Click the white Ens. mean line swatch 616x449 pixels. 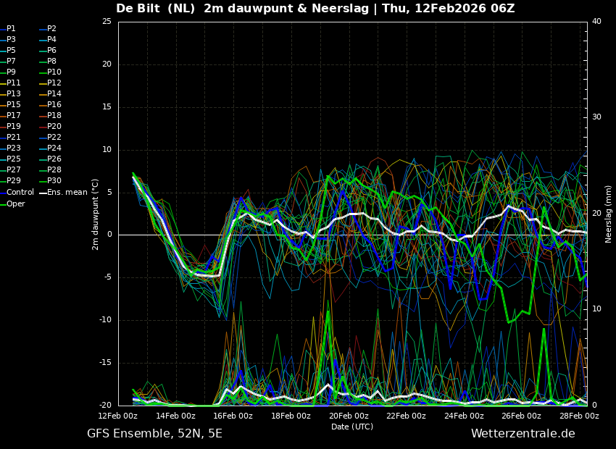pos(43,193)
